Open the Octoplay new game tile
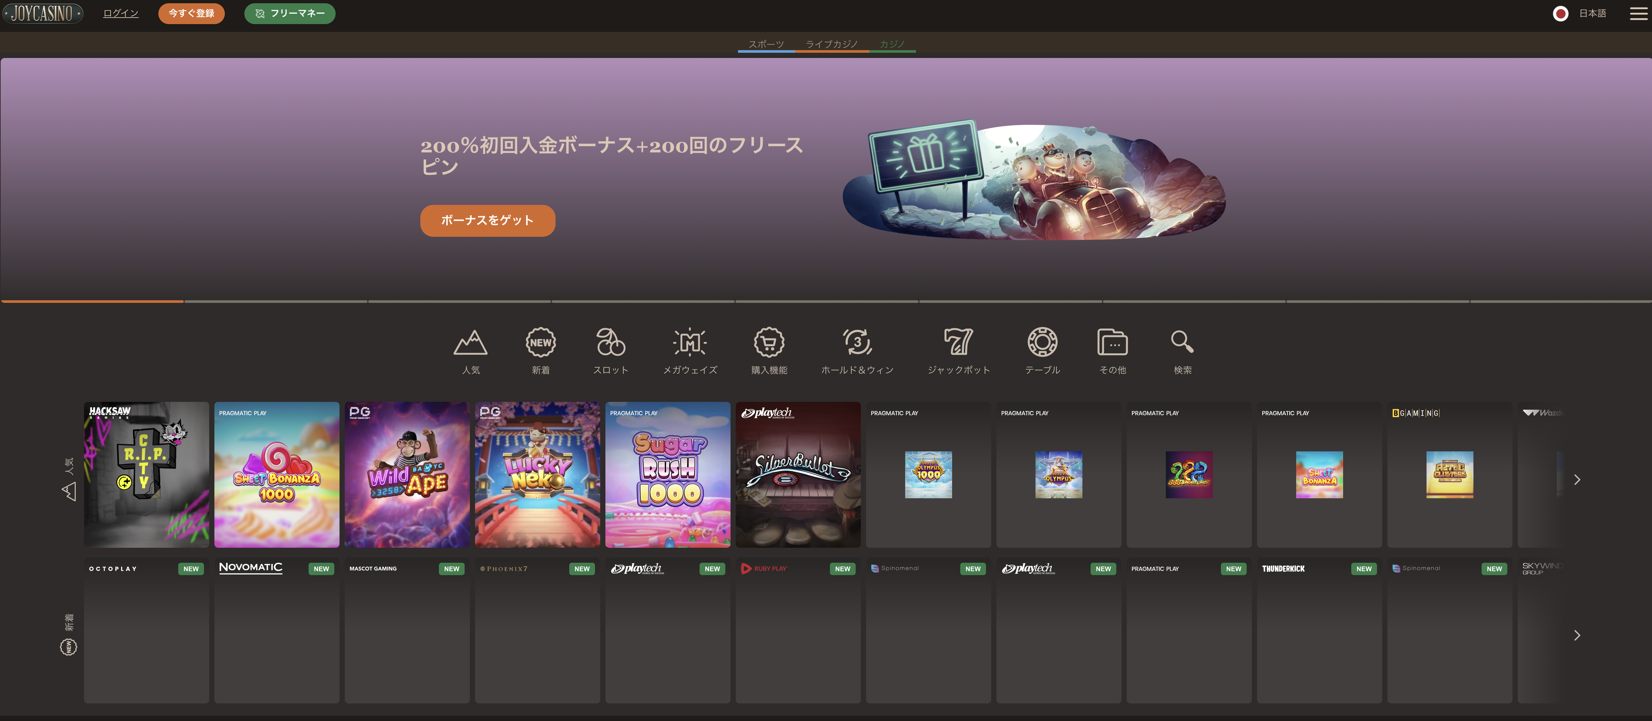This screenshot has height=721, width=1652. [x=146, y=631]
